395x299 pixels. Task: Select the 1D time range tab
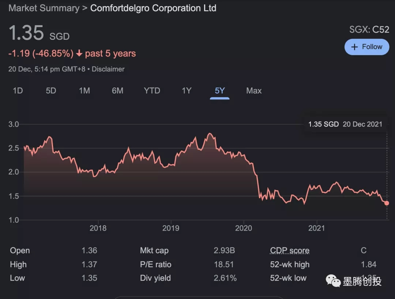[18, 91]
